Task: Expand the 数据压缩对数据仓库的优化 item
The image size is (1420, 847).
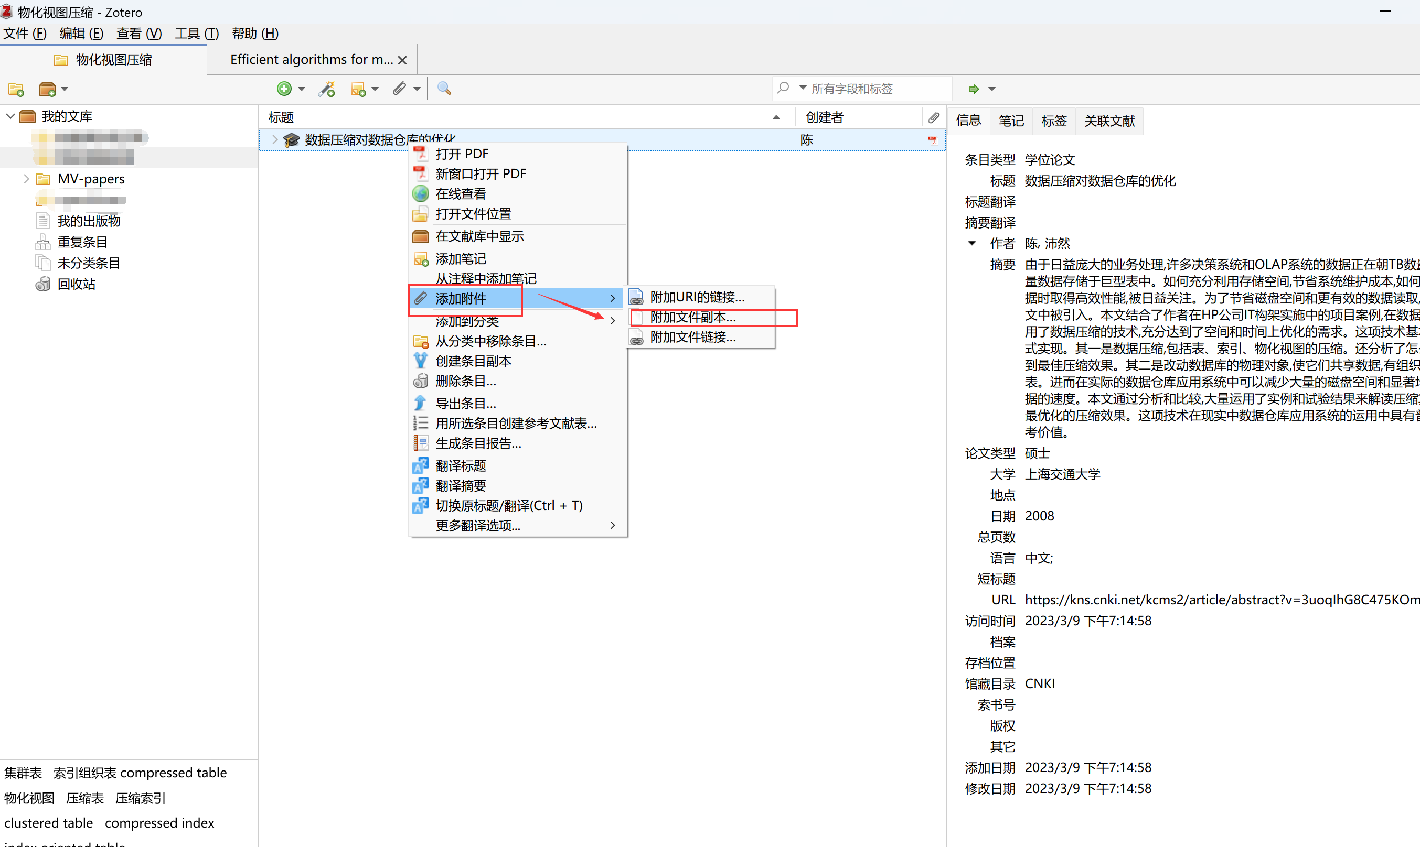Action: 275,139
